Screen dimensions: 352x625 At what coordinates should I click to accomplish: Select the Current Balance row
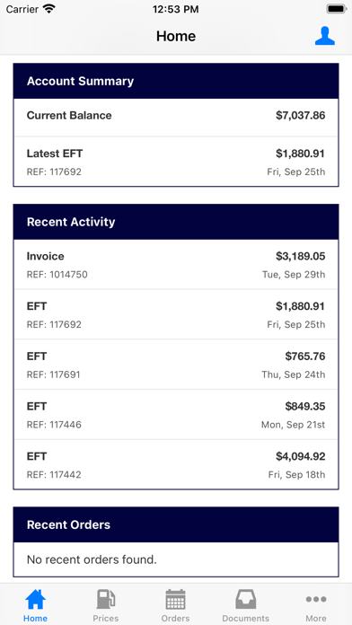(x=176, y=117)
